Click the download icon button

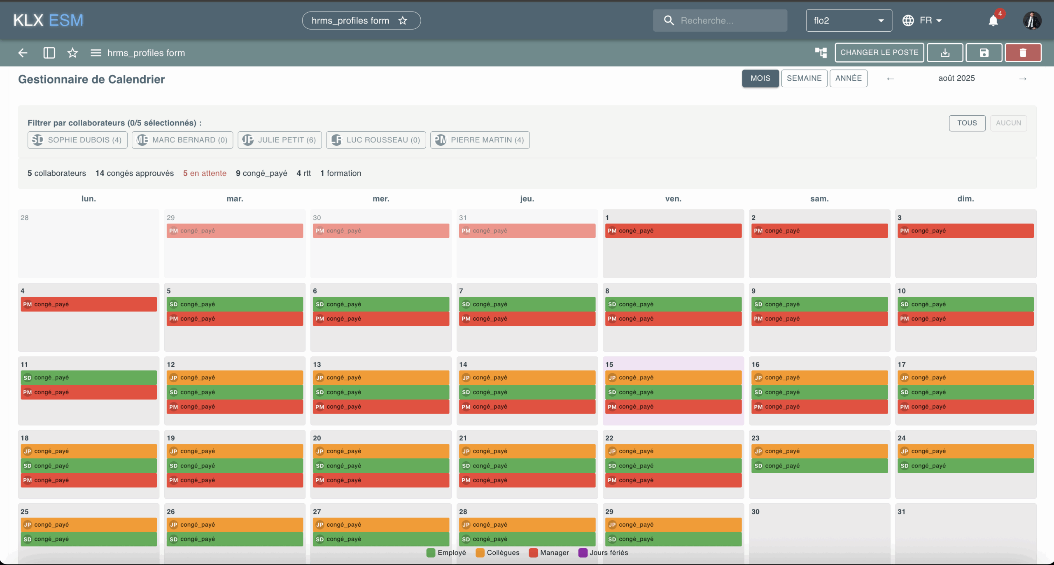945,53
